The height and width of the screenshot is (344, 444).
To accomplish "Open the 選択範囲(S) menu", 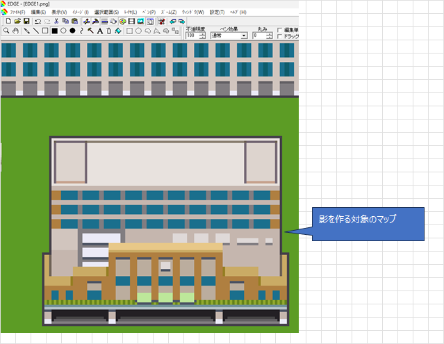I will [x=106, y=13].
